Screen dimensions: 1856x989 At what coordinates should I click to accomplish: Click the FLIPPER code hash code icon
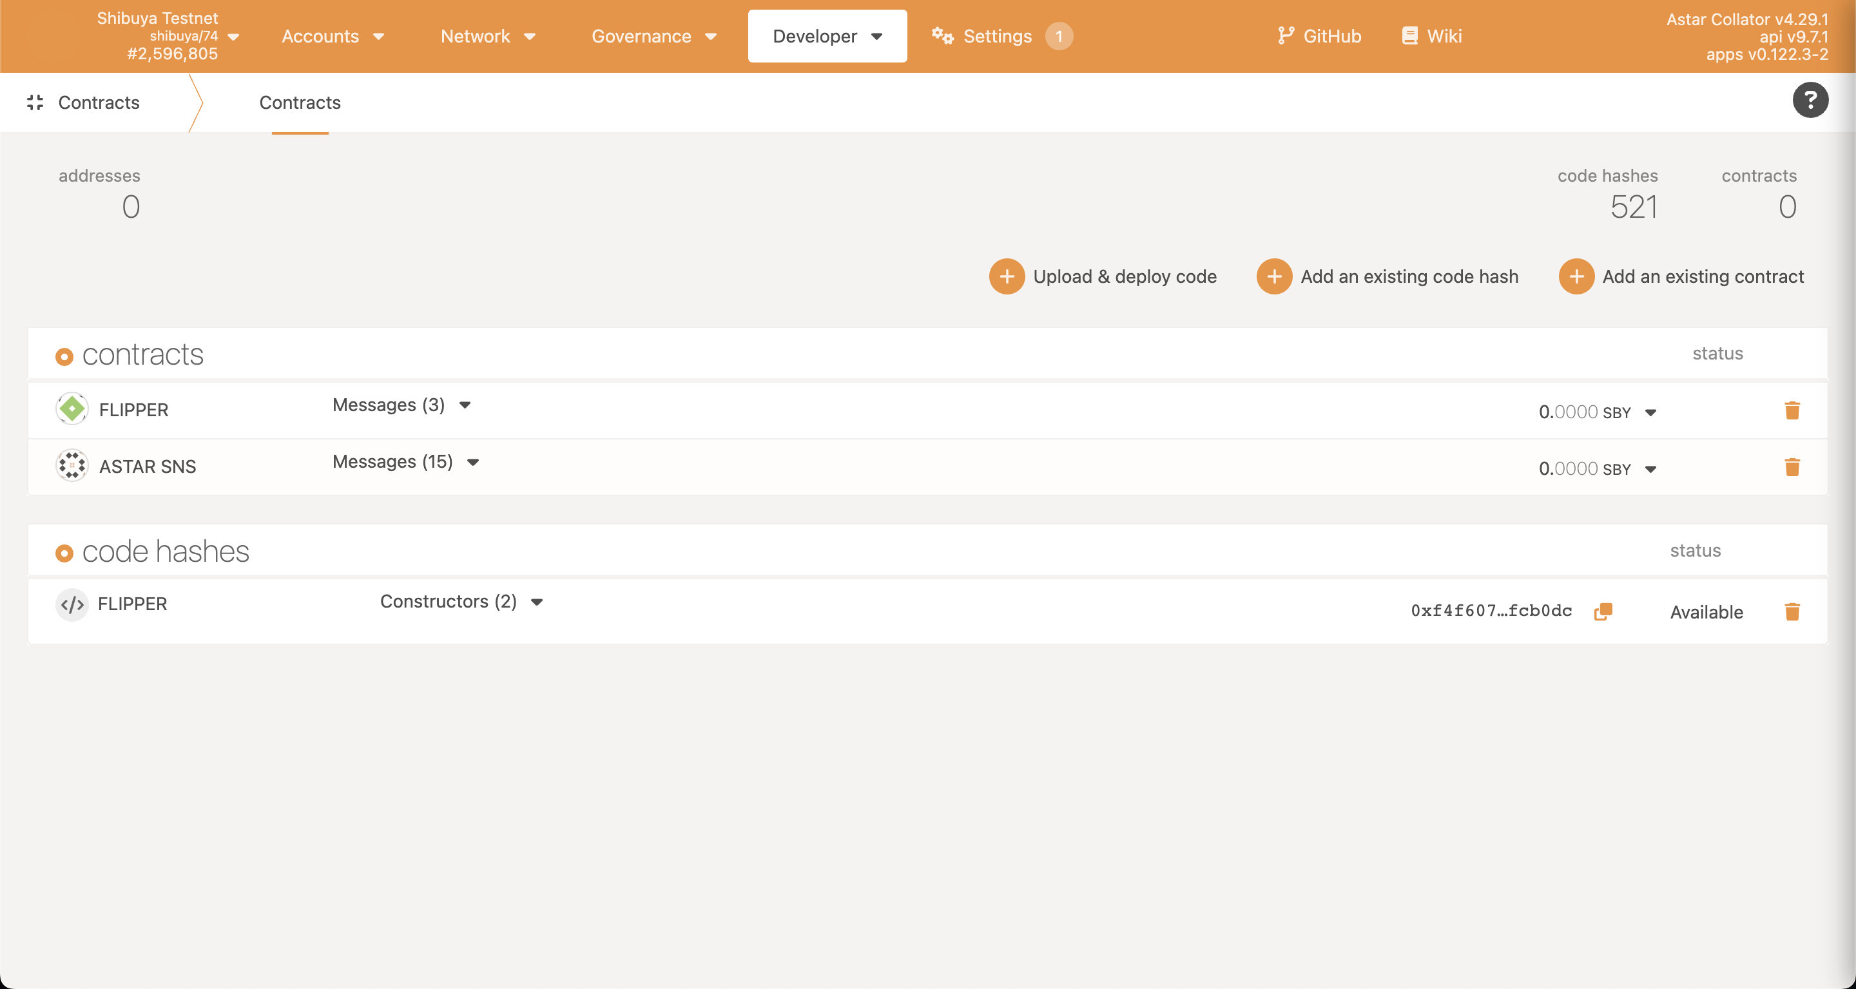tap(72, 604)
